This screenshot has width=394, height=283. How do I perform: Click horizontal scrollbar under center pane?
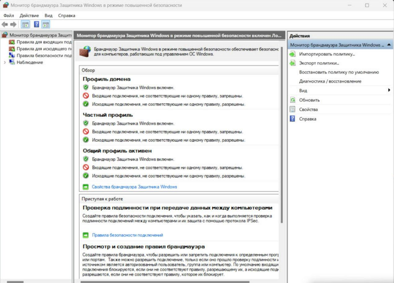click(165, 282)
